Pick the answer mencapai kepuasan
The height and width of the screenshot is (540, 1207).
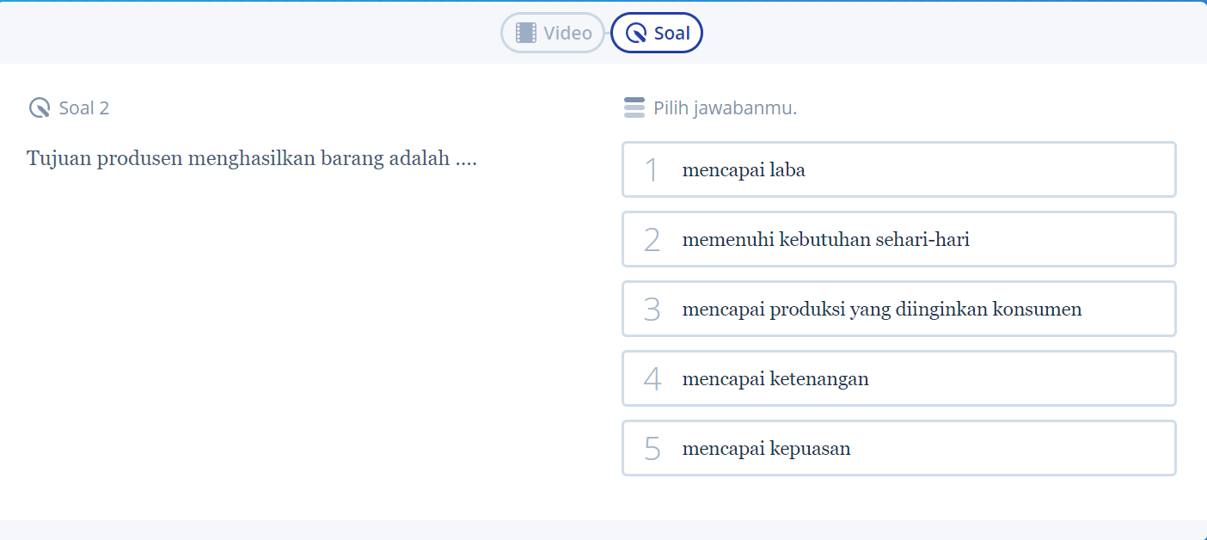(898, 448)
